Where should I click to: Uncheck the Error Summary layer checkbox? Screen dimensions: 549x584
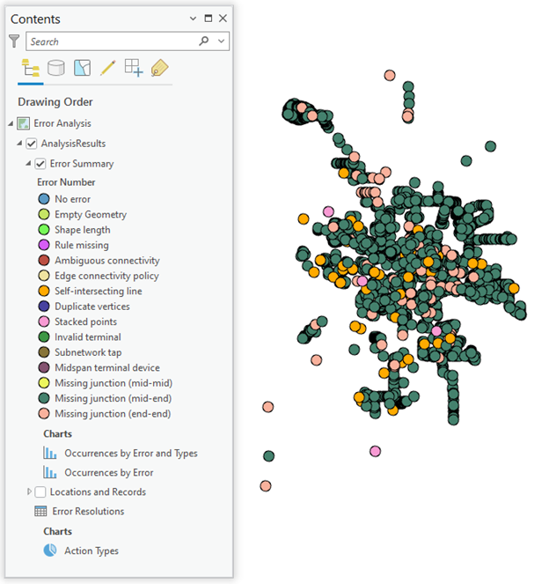[x=40, y=164]
